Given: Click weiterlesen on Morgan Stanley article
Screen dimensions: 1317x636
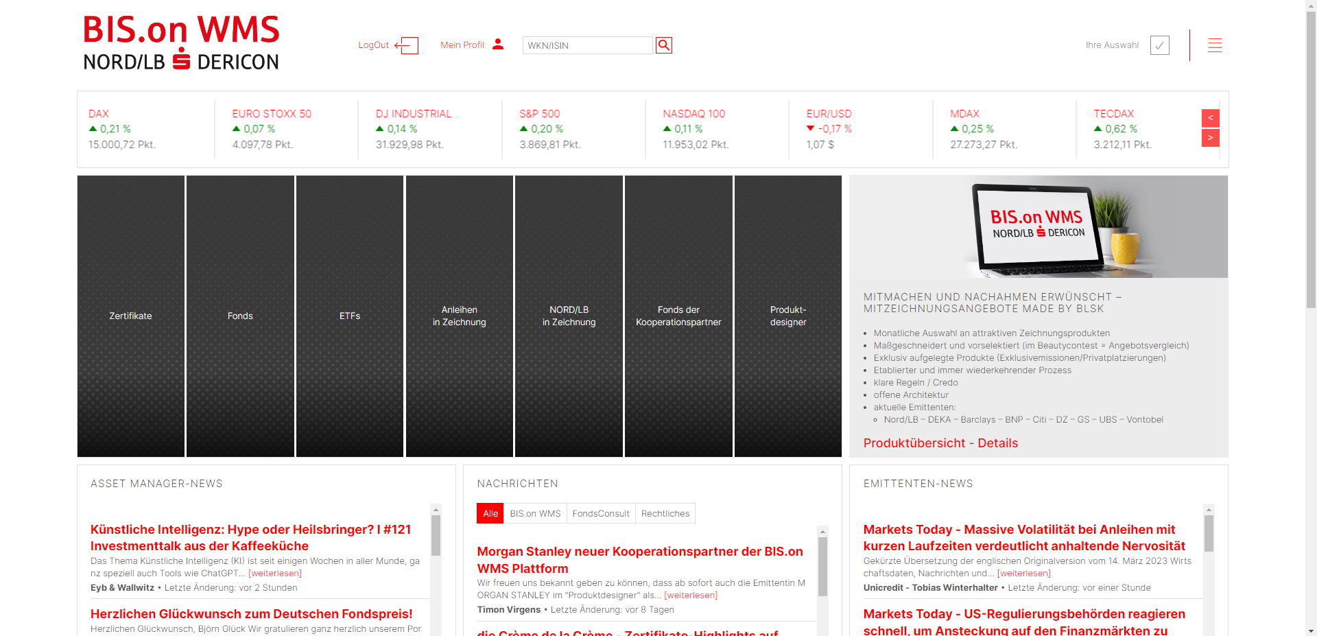Looking at the screenshot, I should (691, 596).
